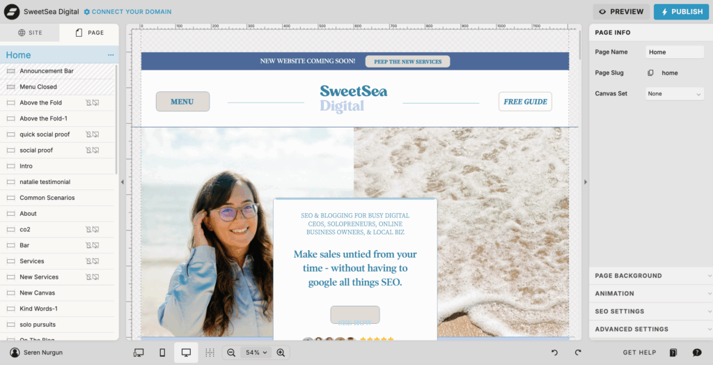Zoom out with the minus magnifier
Viewport: 713px width, 365px height.
(231, 352)
